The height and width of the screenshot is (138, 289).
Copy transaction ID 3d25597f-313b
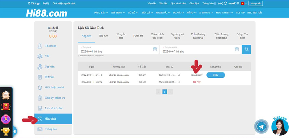point(179,75)
